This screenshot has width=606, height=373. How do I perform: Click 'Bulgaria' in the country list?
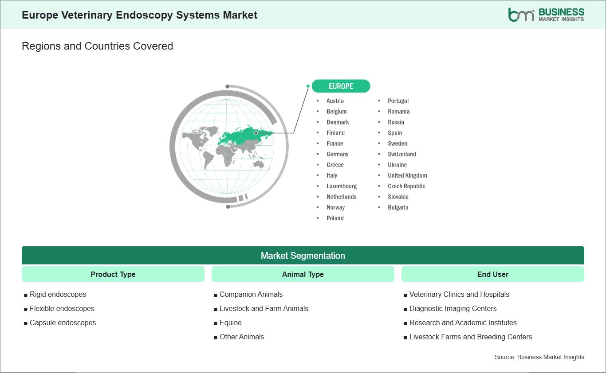pos(398,207)
